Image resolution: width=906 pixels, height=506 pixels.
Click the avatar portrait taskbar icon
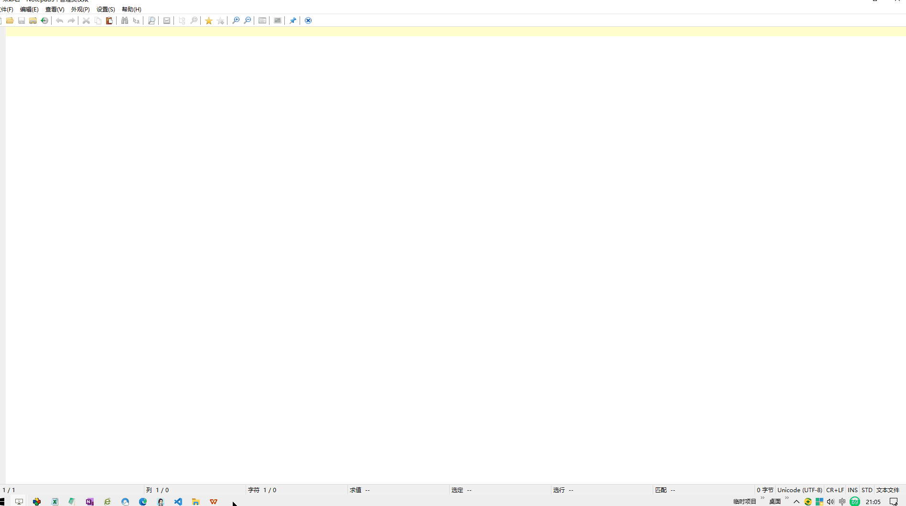[161, 502]
